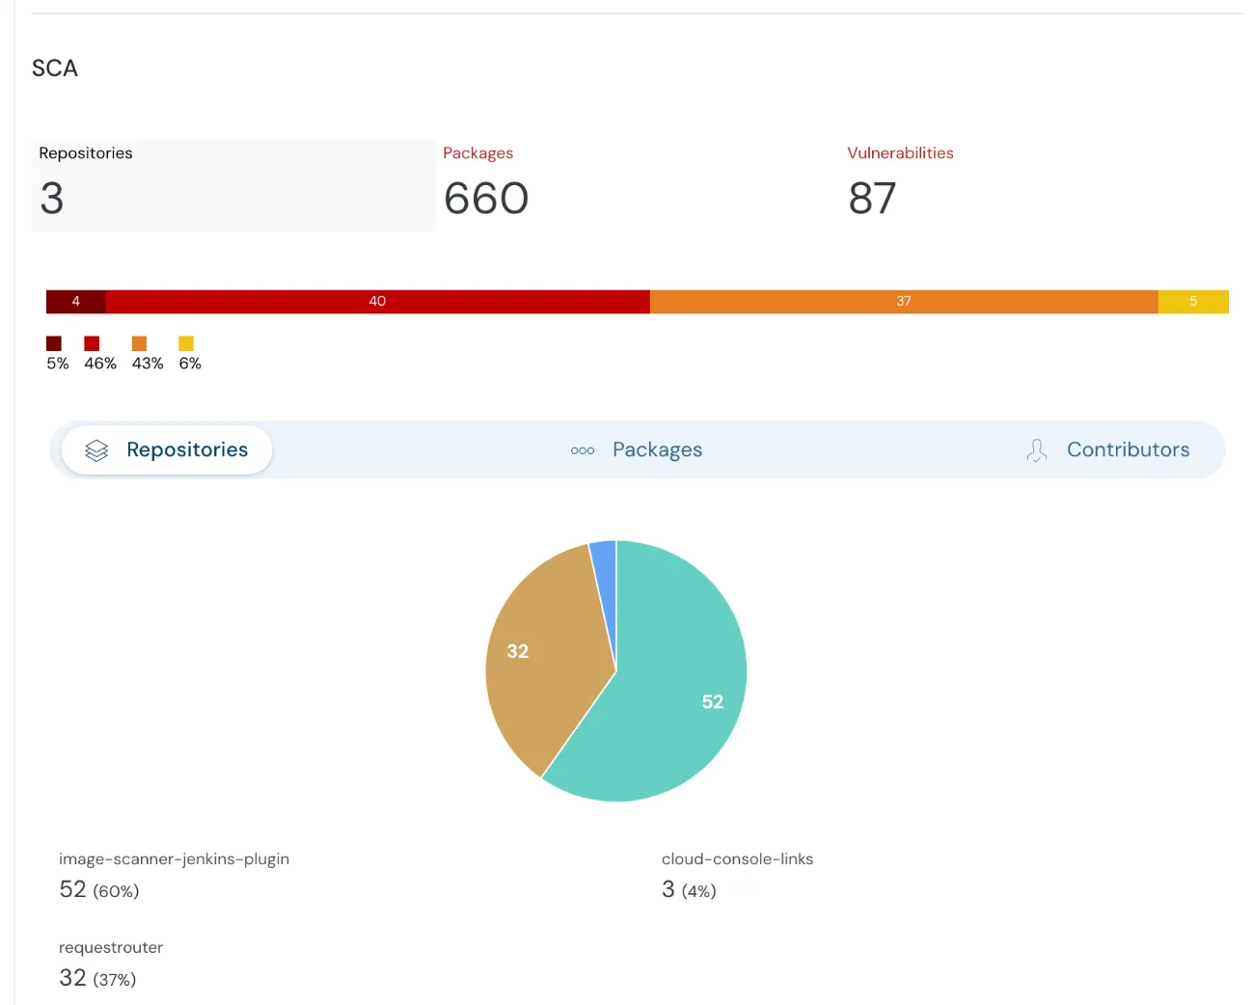The height and width of the screenshot is (1005, 1254).
Task: Click the contributor person icon
Action: point(1036,449)
